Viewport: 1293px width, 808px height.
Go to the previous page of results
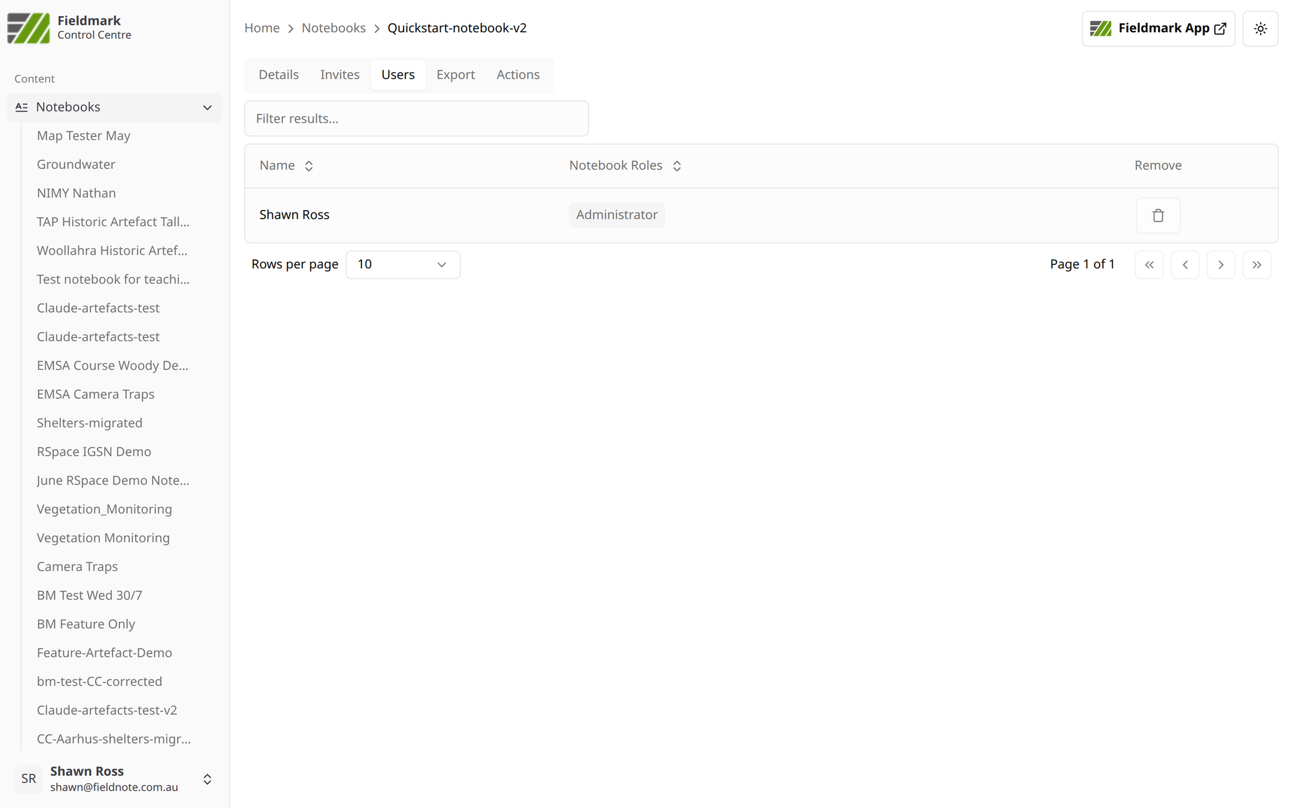point(1184,264)
